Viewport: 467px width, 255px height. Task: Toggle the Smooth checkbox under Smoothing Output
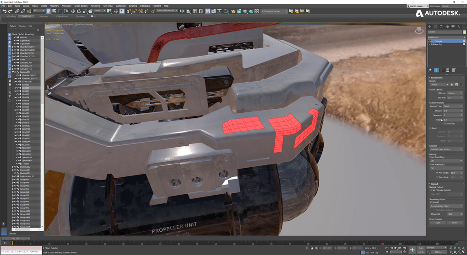(x=431, y=202)
